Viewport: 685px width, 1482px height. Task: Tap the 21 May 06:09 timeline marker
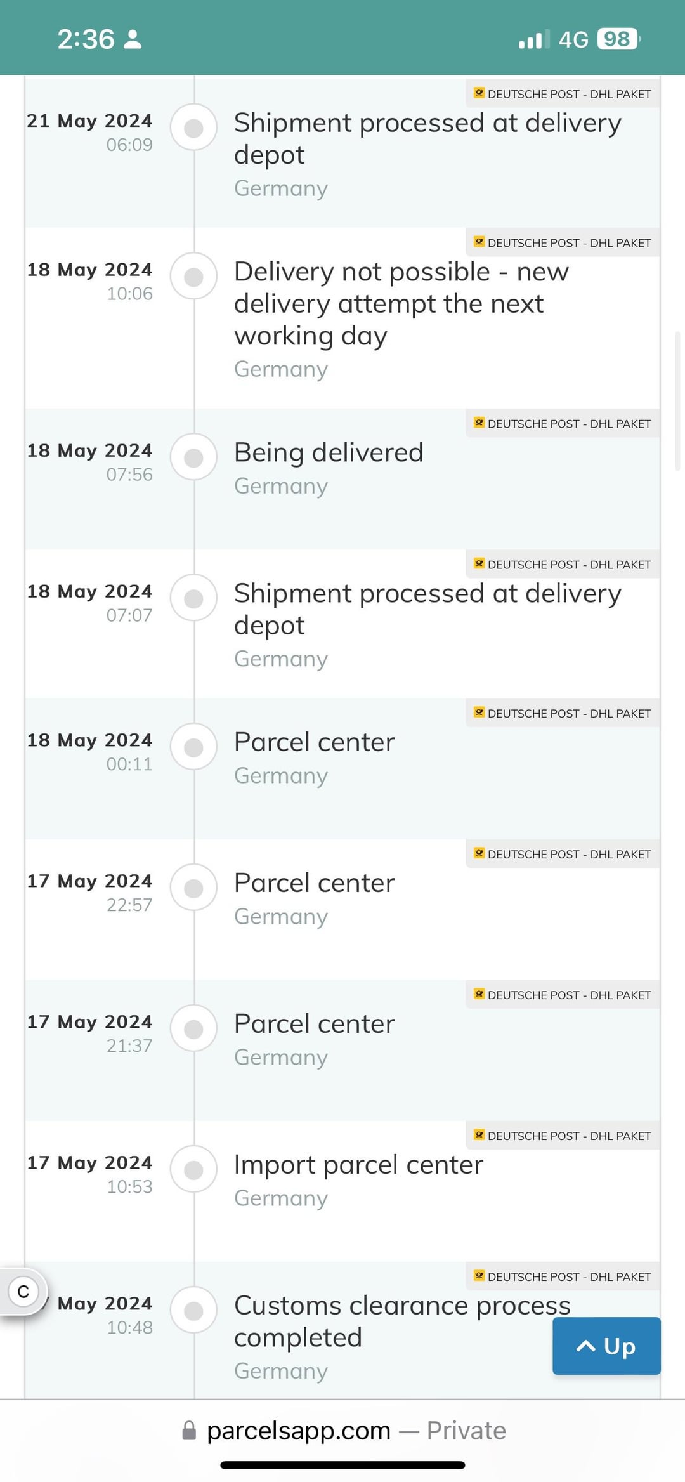(193, 128)
